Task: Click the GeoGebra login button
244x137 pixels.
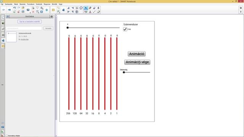Action: pyautogui.click(x=30, y=22)
